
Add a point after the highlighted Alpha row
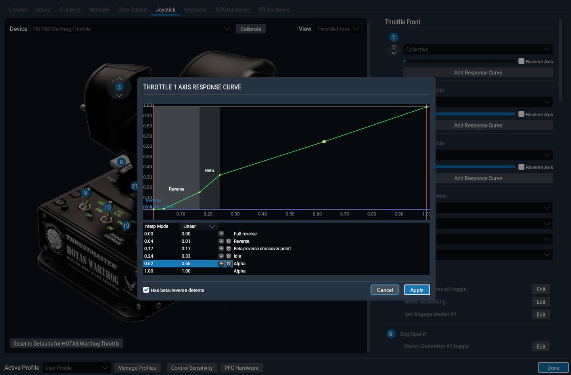[x=221, y=264]
